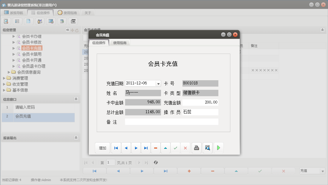The width and height of the screenshot is (328, 185).
Task: Open the 充值日期 date dropdown
Action: [x=158, y=83]
